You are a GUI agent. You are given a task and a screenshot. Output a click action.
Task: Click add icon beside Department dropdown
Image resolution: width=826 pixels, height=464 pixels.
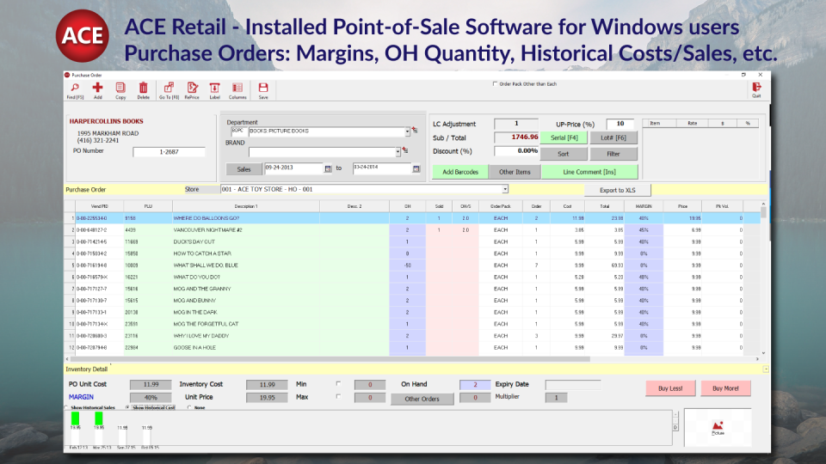tap(415, 130)
